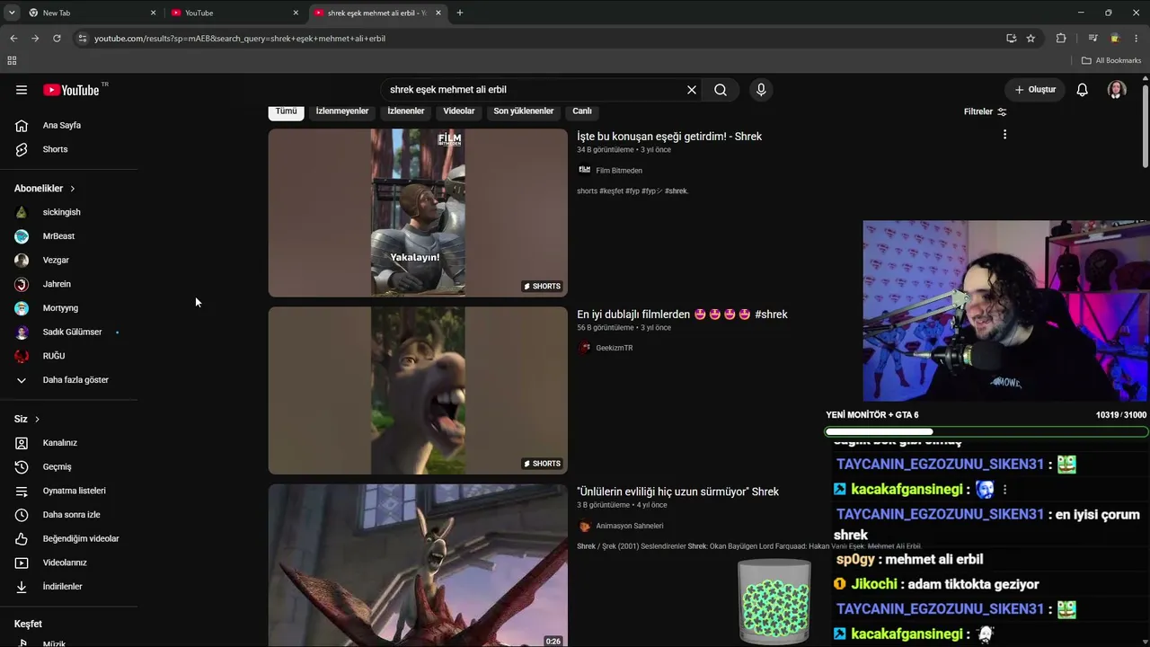Go to the YouTube logo home link

(x=72, y=90)
